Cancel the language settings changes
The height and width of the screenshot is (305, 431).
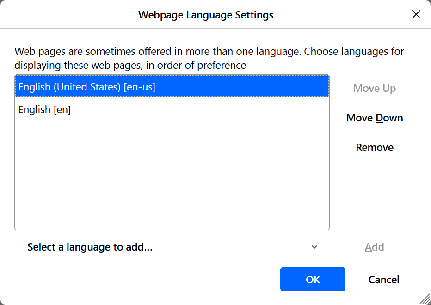pyautogui.click(x=384, y=280)
